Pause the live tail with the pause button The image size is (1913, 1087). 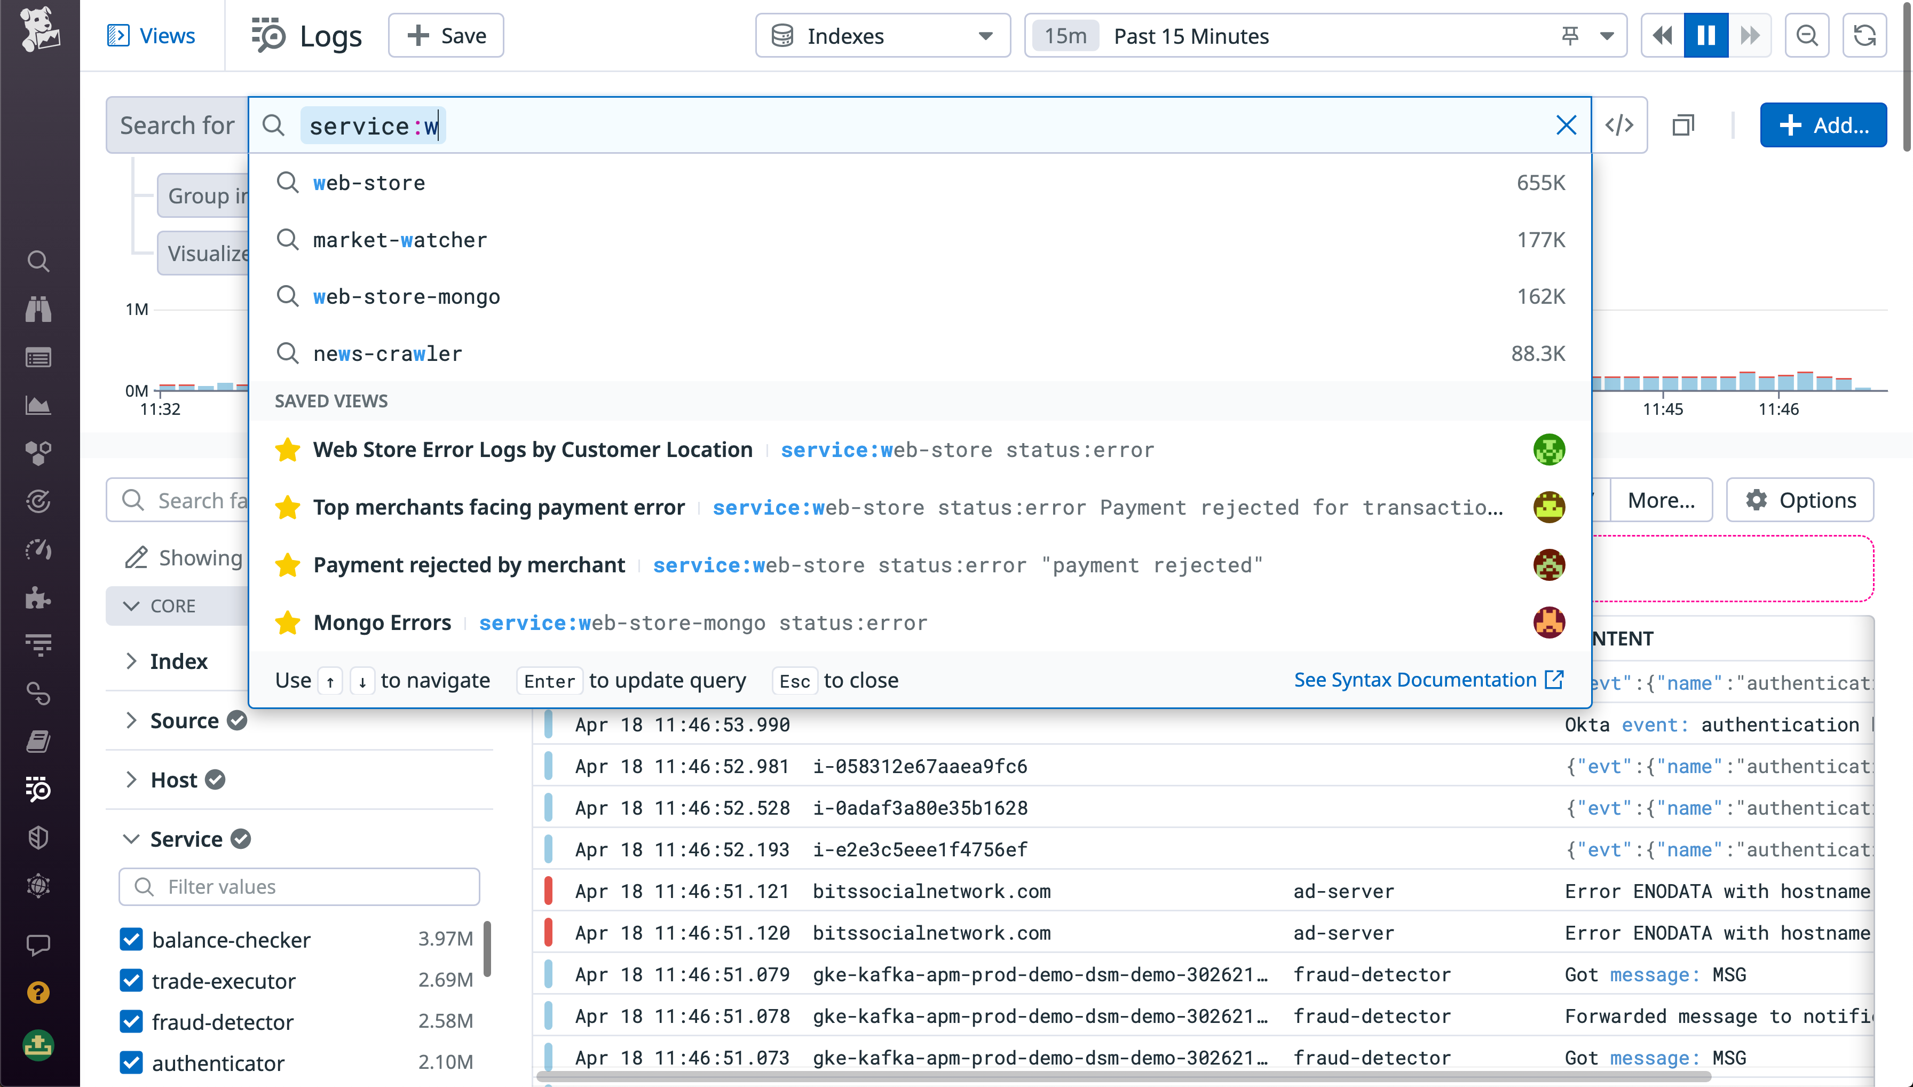click(x=1705, y=35)
